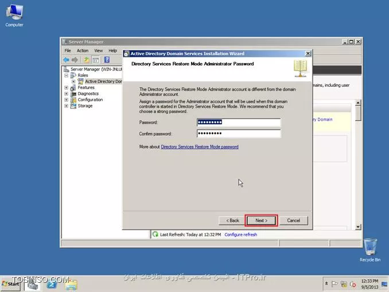Open Windows Explorer taskbar icon
Viewport: 389px width, 292px height.
(x=72, y=285)
